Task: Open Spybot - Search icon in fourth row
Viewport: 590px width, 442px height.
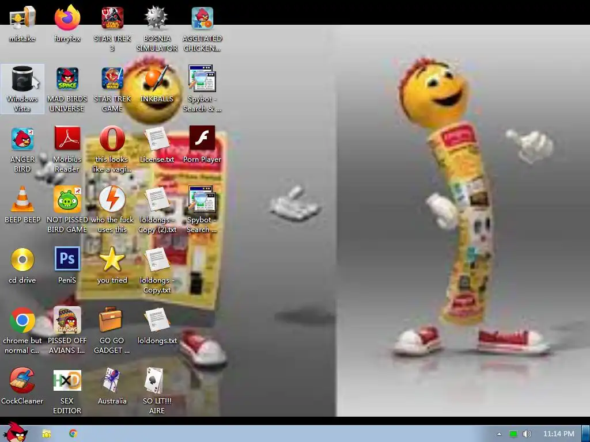Action: (202, 199)
